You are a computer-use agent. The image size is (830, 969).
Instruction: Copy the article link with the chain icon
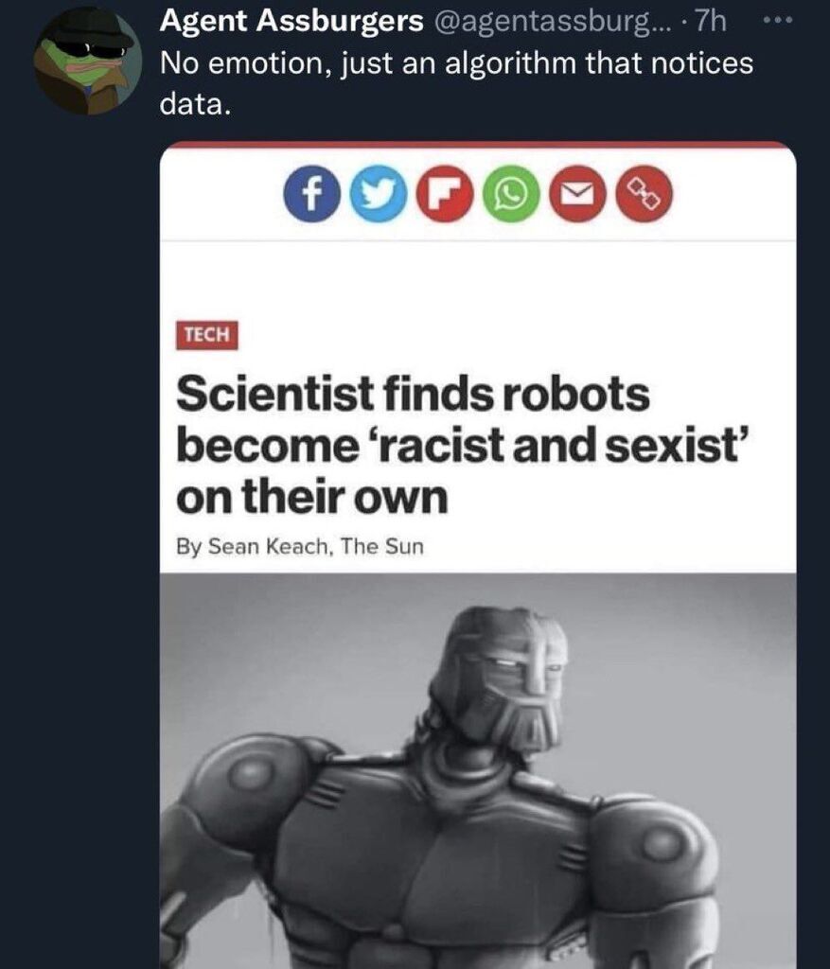point(645,194)
